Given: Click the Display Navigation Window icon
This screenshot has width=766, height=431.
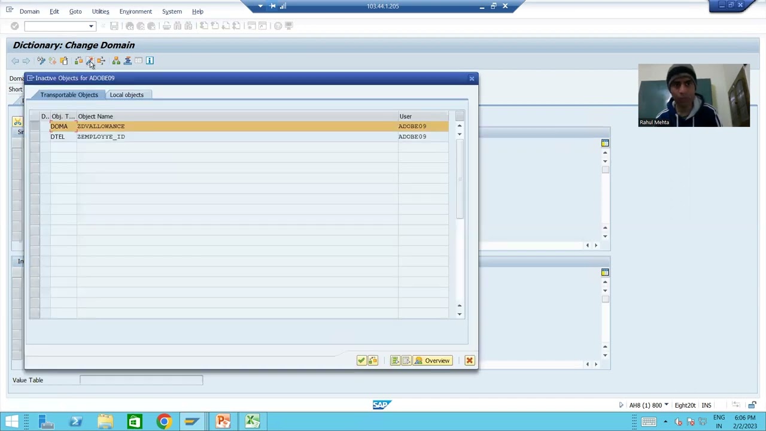Looking at the screenshot, I should pyautogui.click(x=127, y=60).
